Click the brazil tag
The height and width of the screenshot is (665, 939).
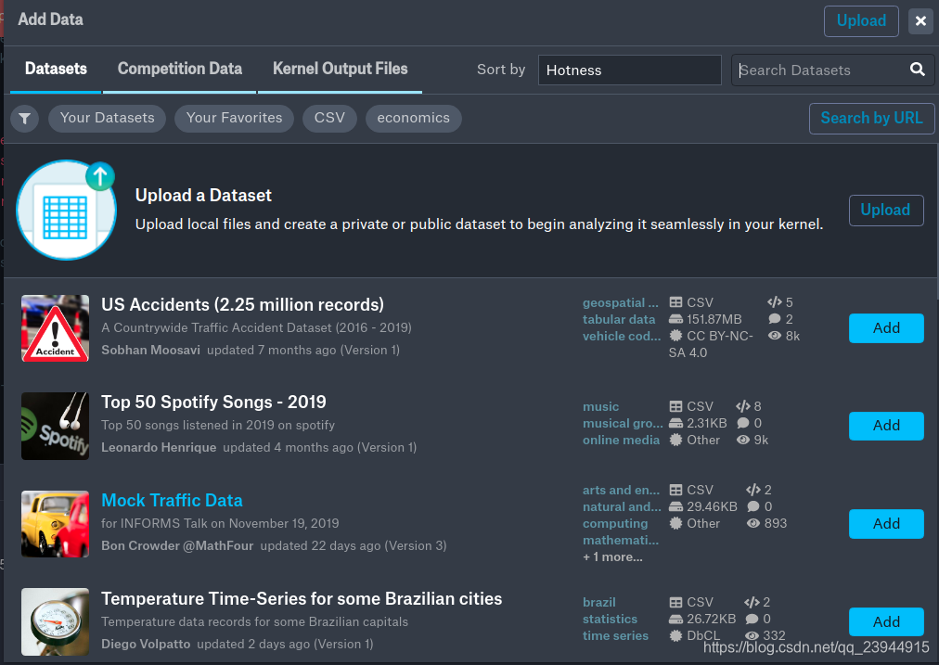click(598, 602)
